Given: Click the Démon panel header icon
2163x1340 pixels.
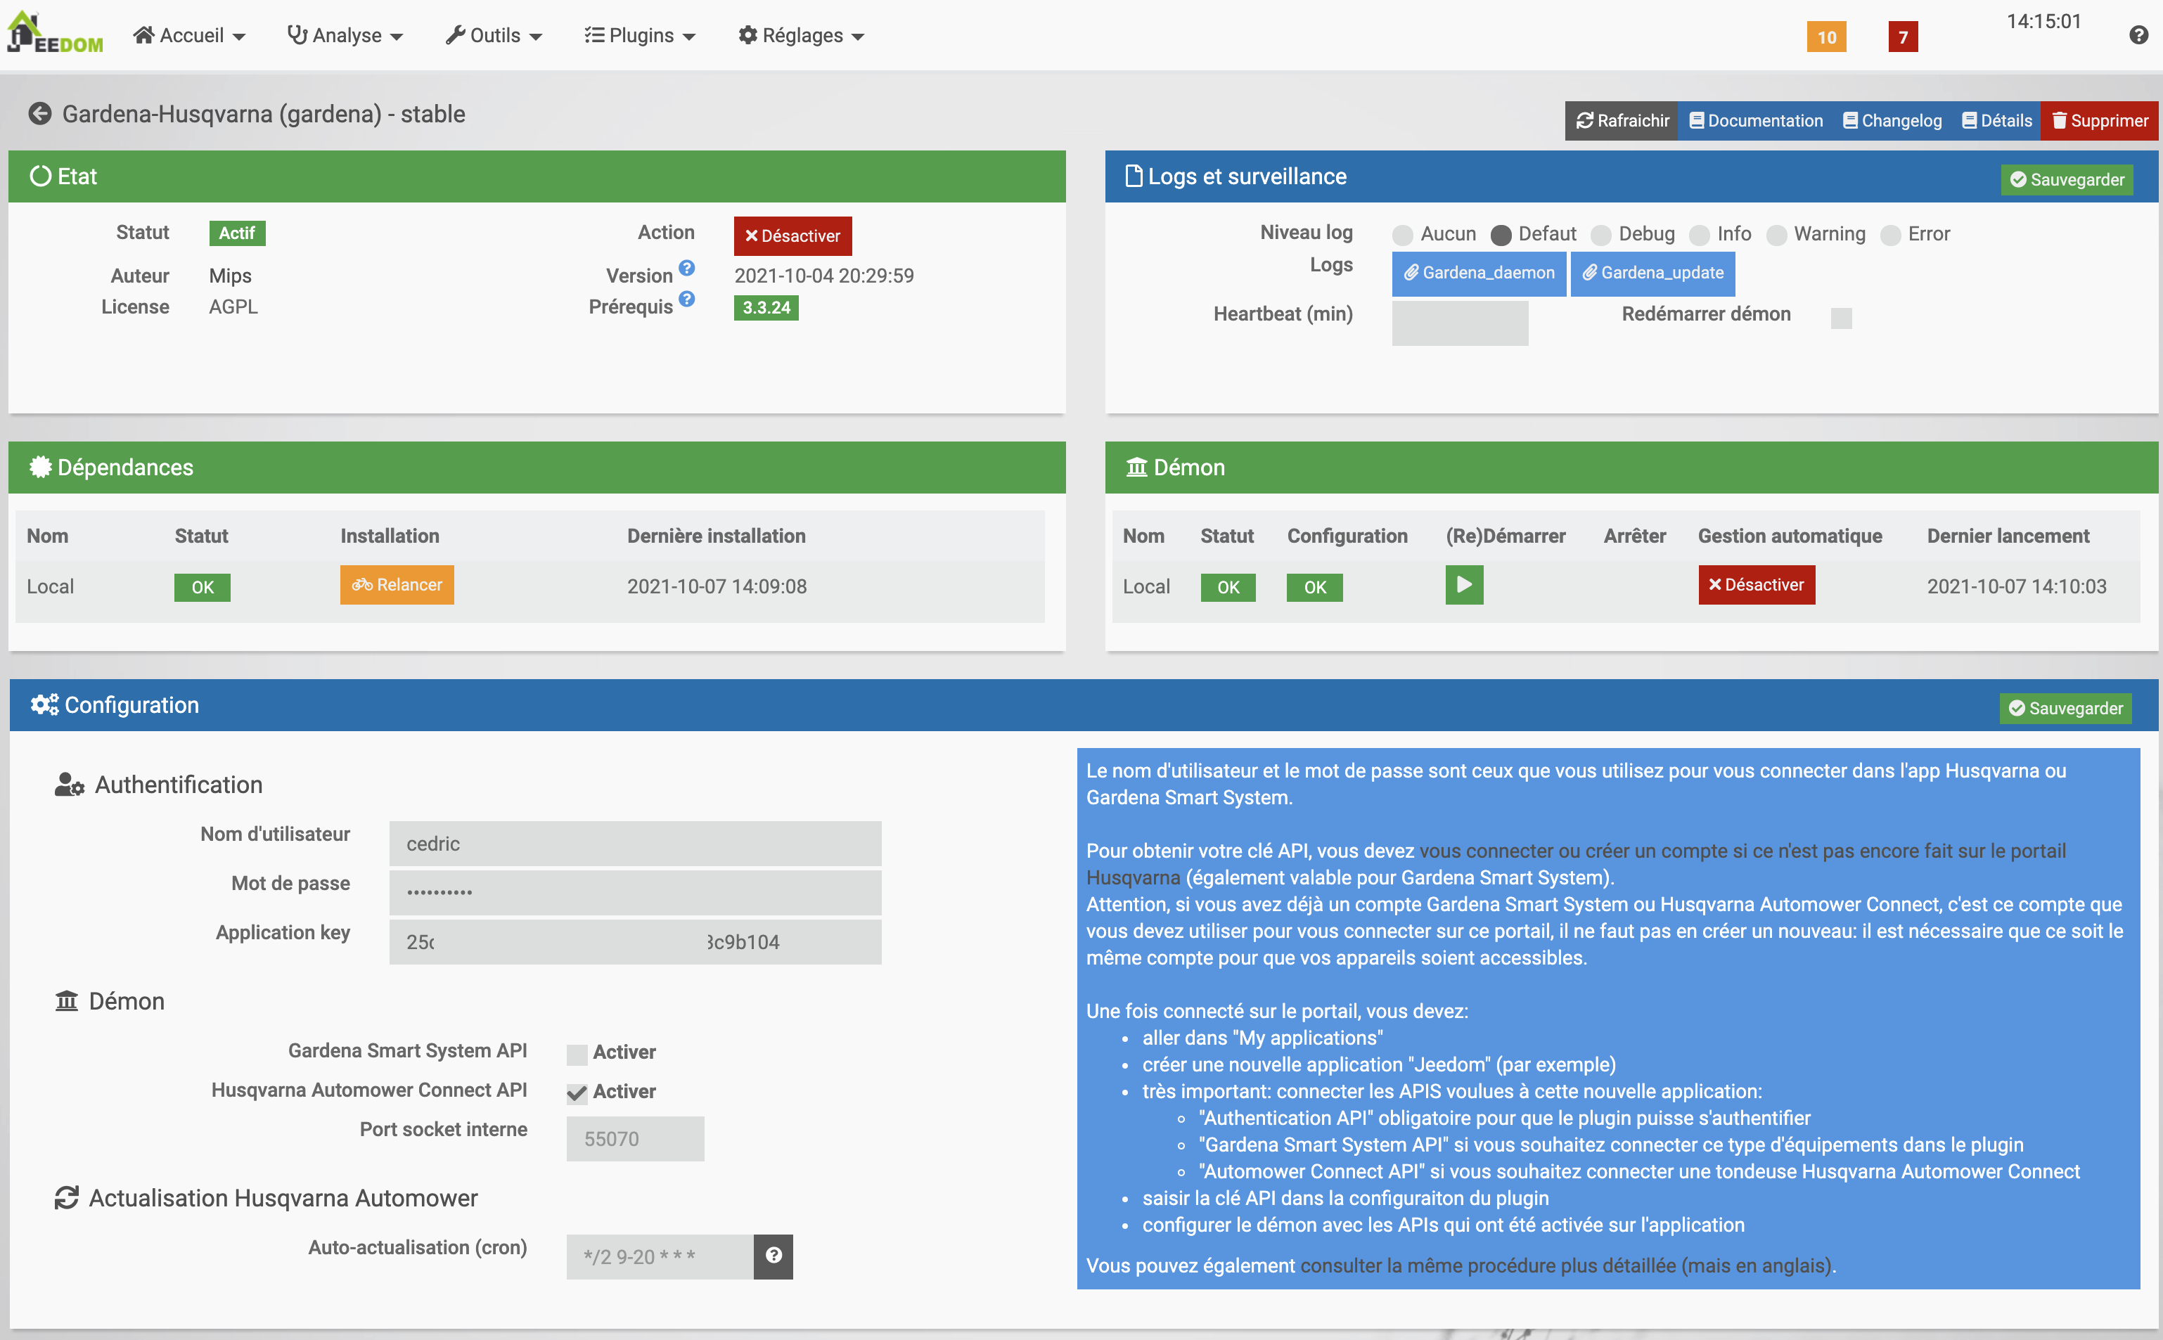Looking at the screenshot, I should 1136,467.
